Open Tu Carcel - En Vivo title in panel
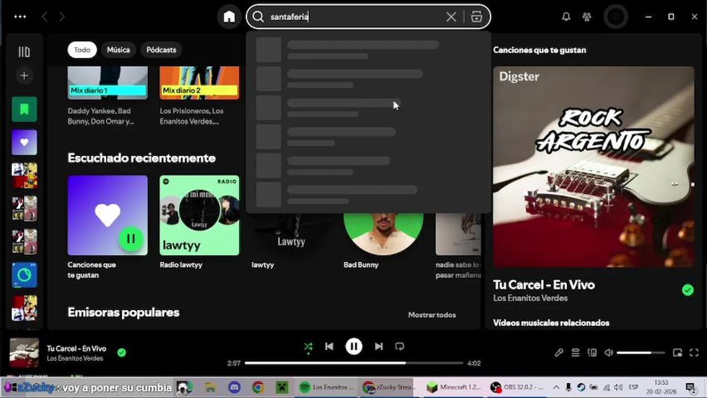 [544, 285]
